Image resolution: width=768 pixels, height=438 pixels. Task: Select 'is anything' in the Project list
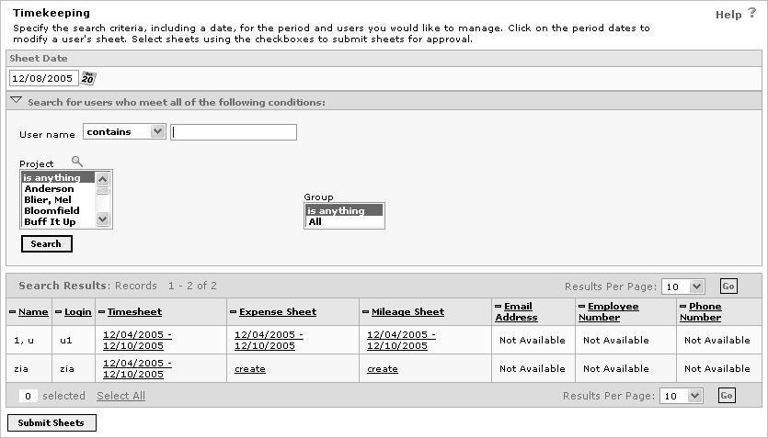point(58,177)
